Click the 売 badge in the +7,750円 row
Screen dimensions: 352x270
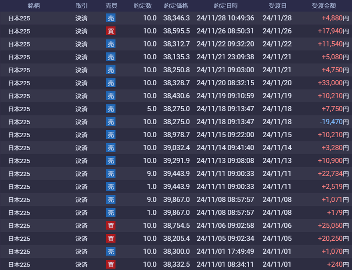(x=111, y=109)
